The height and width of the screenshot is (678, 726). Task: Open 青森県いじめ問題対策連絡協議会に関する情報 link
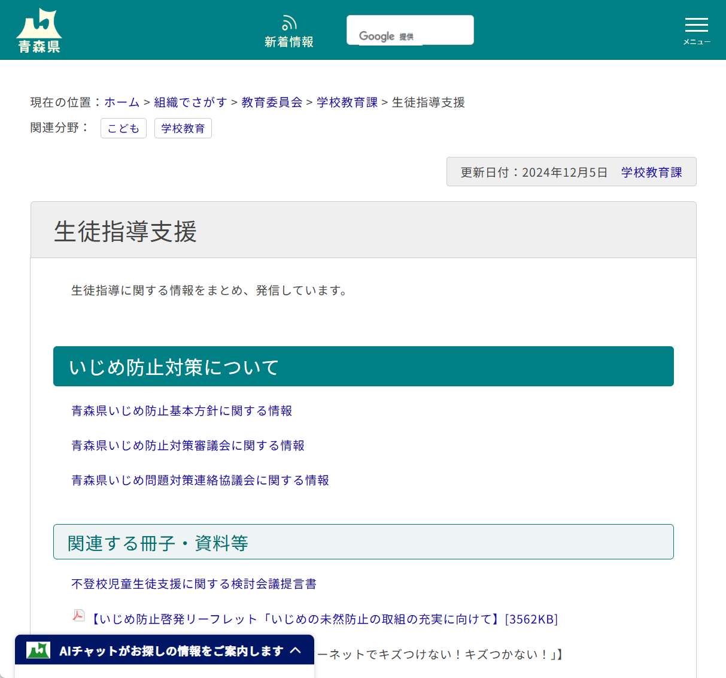coord(200,480)
